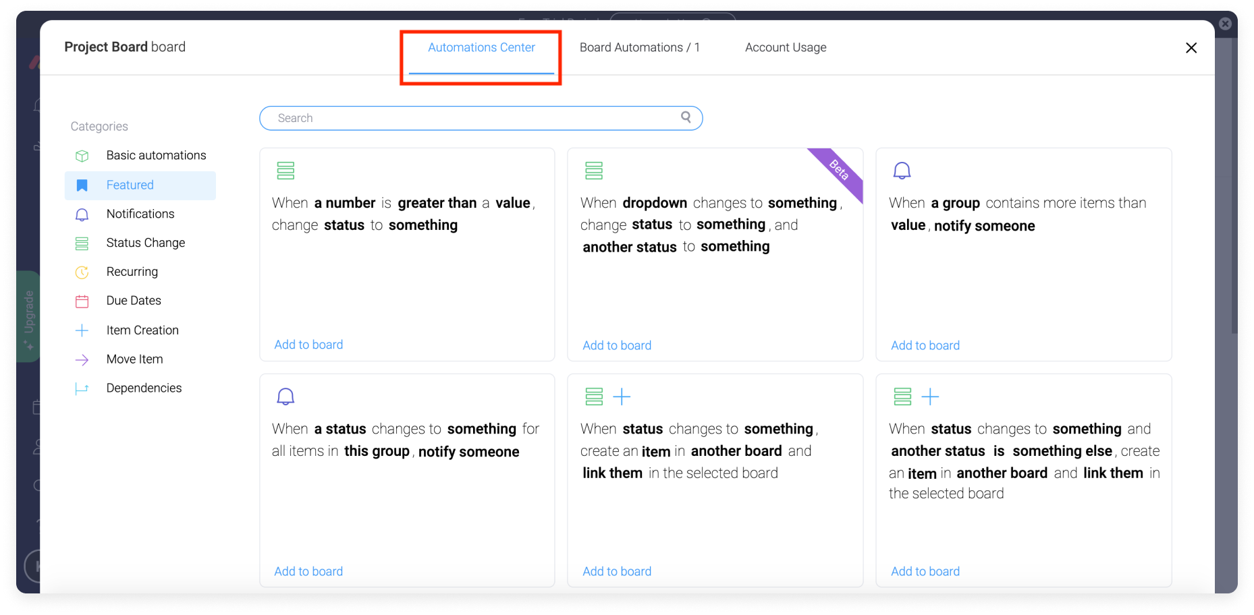Open the Due Dates category
Viewport: 1254px width, 615px height.
tap(140, 301)
